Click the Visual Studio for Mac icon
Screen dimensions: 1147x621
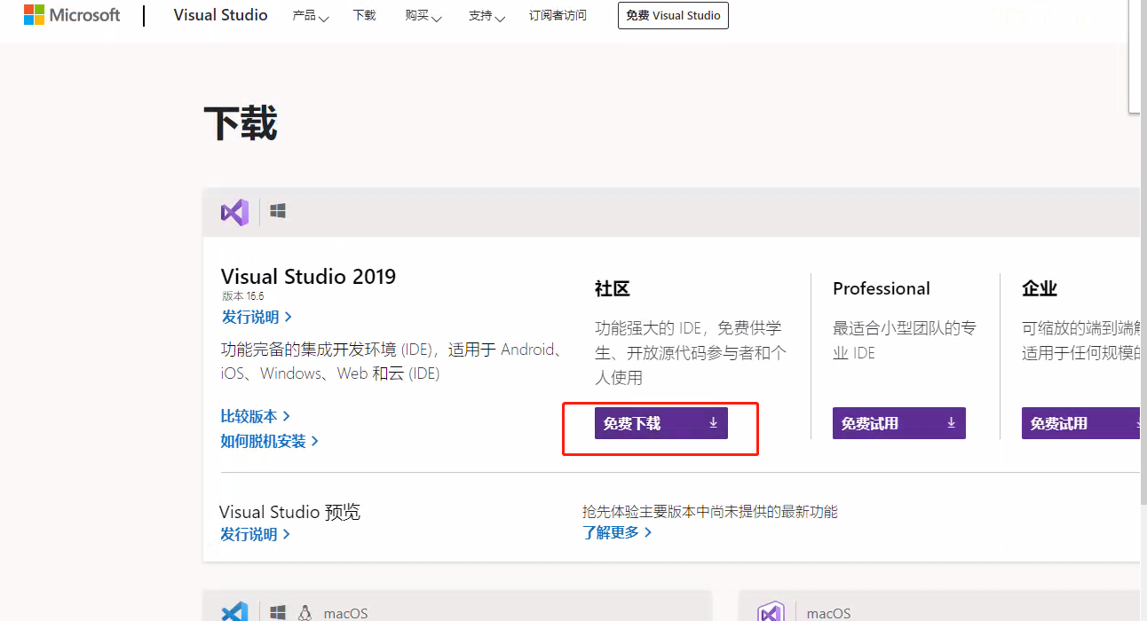771,612
